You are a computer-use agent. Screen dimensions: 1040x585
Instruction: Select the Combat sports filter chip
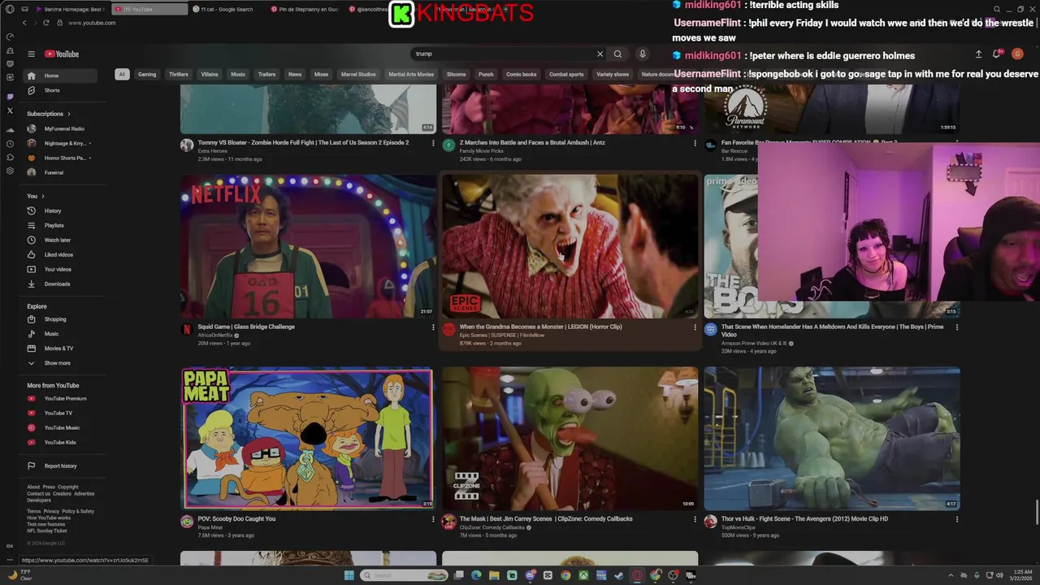pos(566,74)
